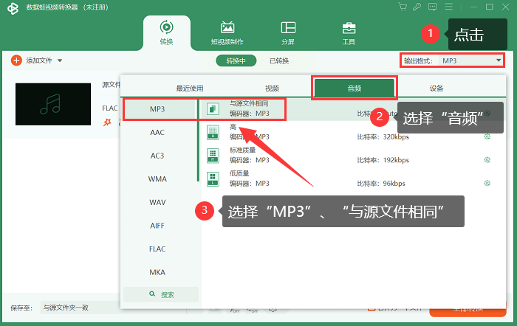Select the 最近使用 format tab
Screen dimensions: 517x326
click(190, 89)
